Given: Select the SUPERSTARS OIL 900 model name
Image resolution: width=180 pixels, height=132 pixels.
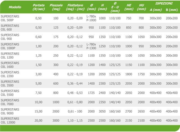Looking at the screenshot, I should (x=10, y=37).
